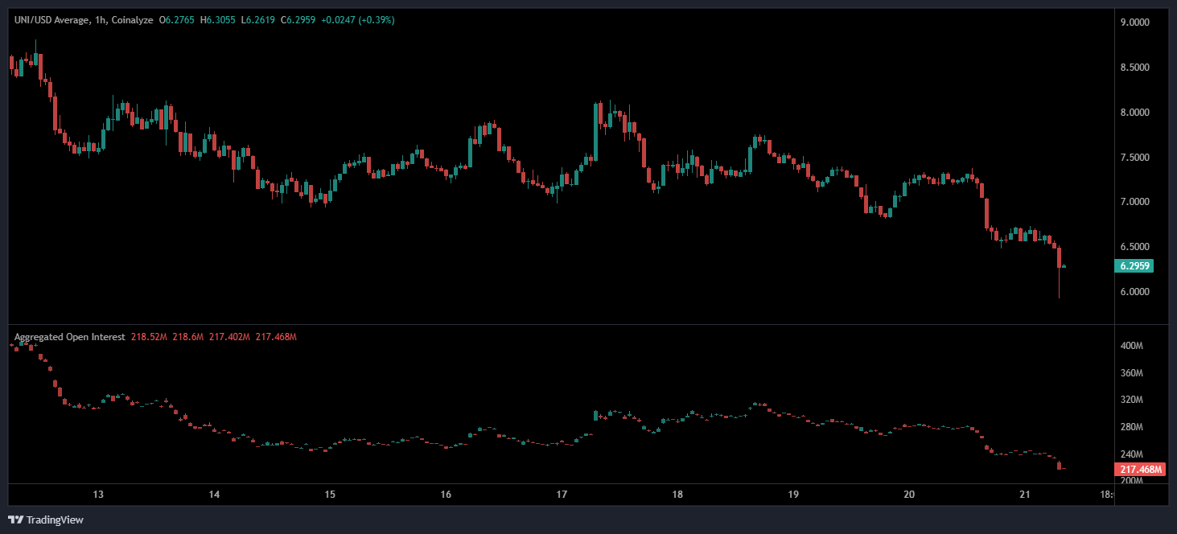Select the Aggregated Open Interest indicator label
Viewport: 1177px width, 534px height.
coord(69,337)
